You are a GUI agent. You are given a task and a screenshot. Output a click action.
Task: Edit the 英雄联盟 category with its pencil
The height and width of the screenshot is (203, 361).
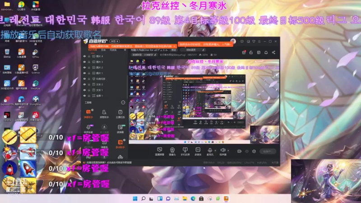click(155, 55)
